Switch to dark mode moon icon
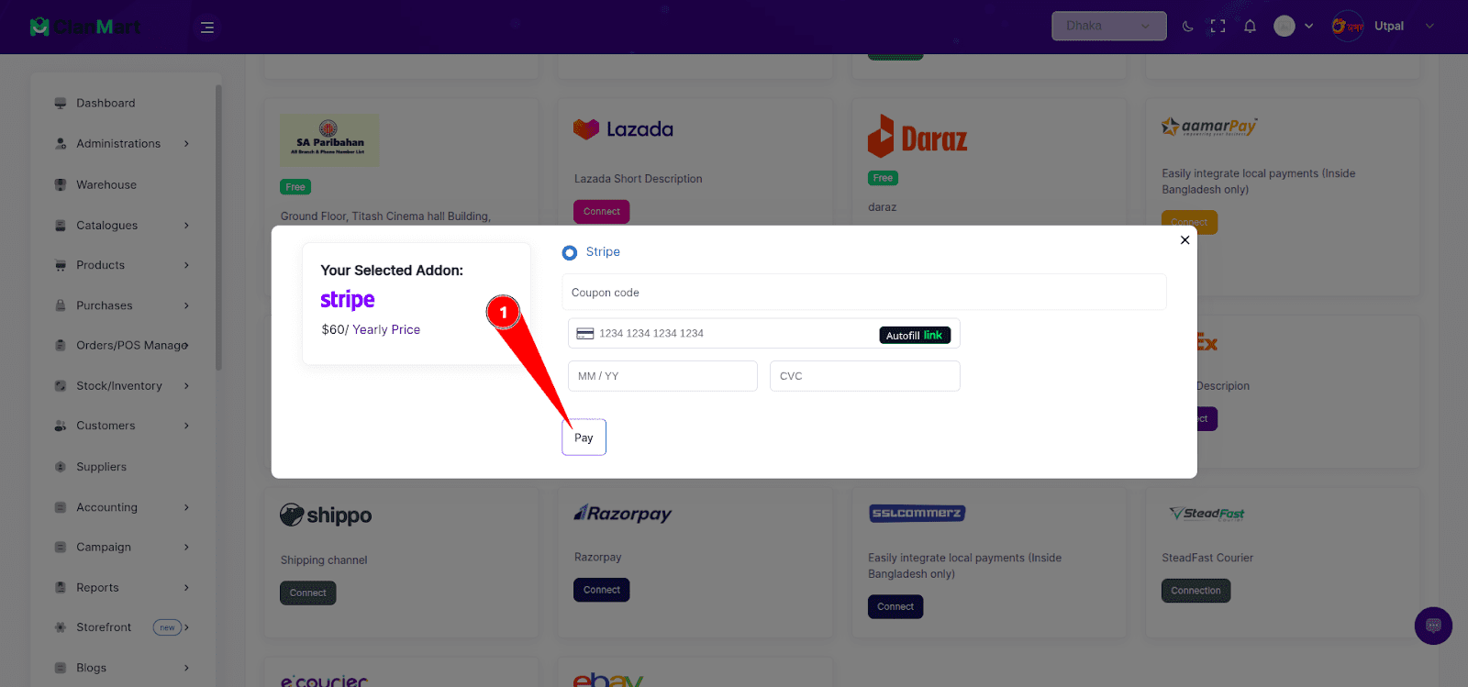This screenshot has height=687, width=1468. point(1188,27)
